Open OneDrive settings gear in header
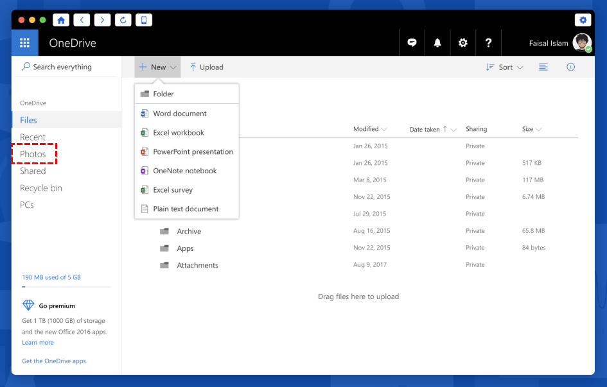 point(462,43)
